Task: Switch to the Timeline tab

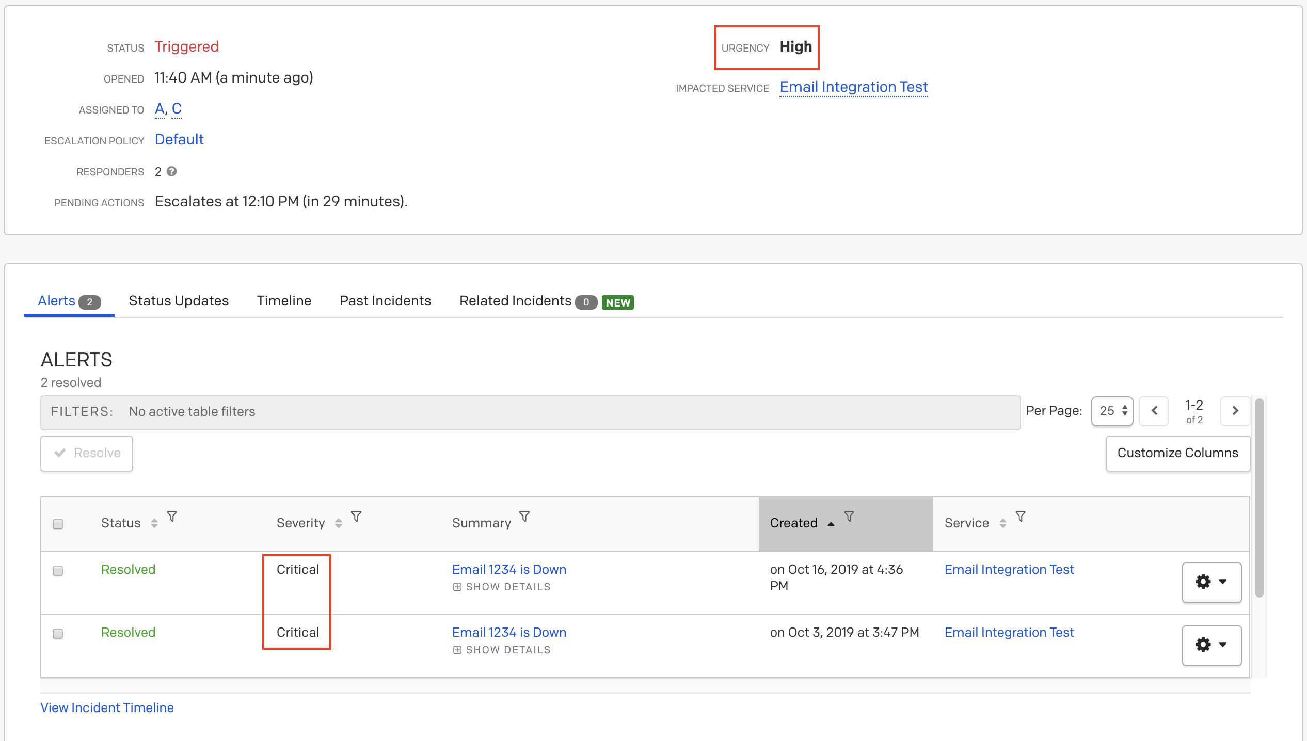Action: (x=284, y=301)
